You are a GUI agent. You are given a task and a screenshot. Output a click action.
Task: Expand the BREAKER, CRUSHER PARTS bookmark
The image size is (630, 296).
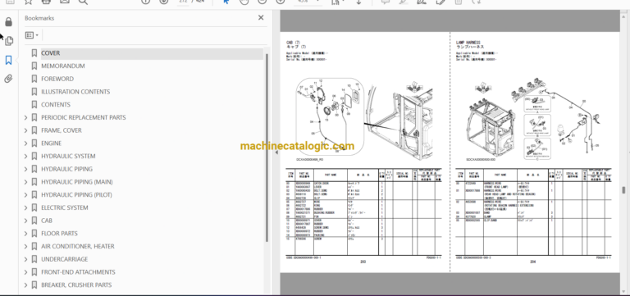tap(25, 285)
